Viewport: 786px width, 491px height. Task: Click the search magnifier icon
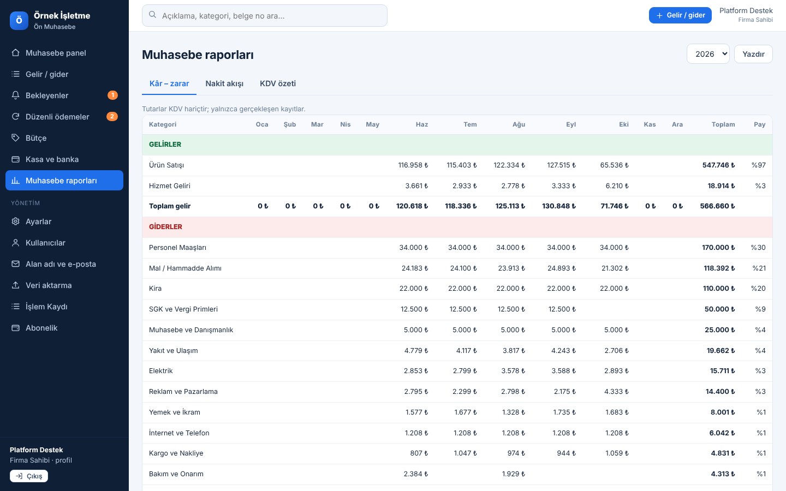(x=152, y=15)
